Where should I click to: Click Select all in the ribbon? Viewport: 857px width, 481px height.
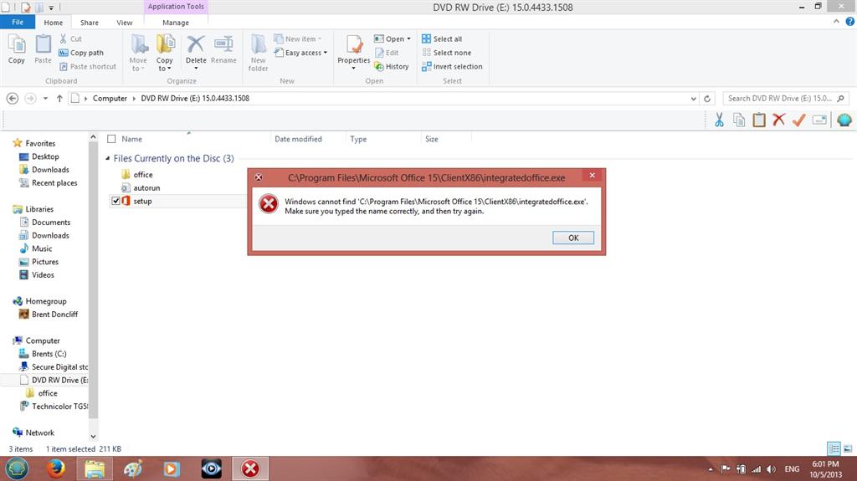pyautogui.click(x=442, y=38)
